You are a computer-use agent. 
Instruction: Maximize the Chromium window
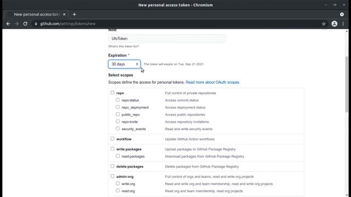[335, 5]
